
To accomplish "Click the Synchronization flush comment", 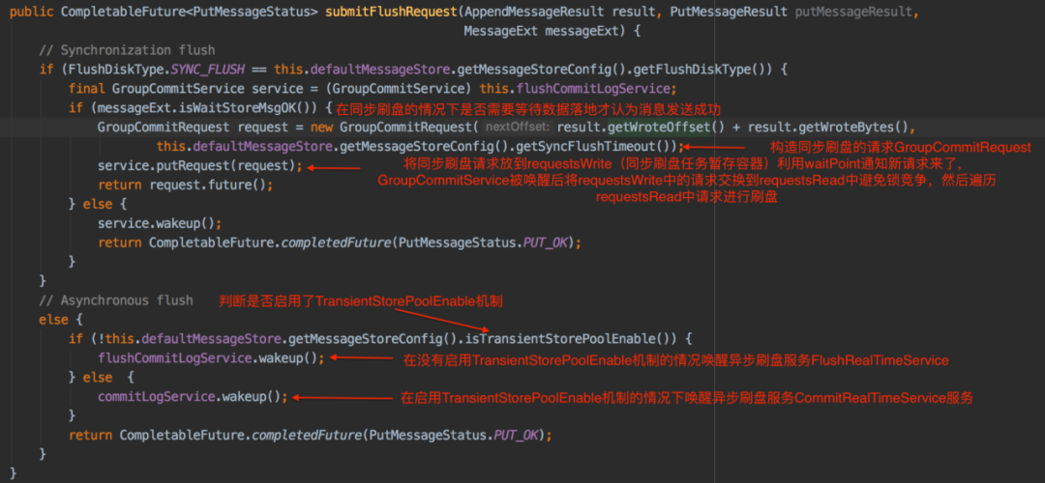I will (x=128, y=50).
